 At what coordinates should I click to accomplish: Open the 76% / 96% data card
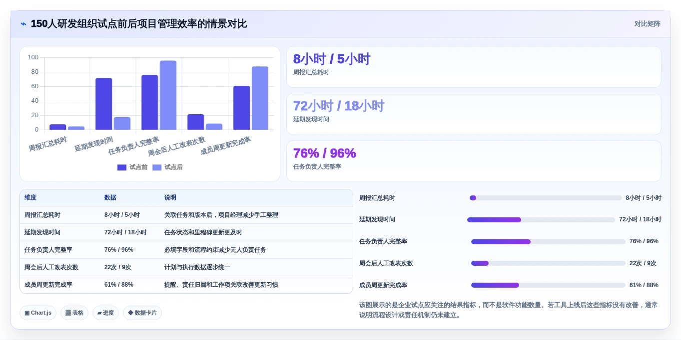[474, 161]
